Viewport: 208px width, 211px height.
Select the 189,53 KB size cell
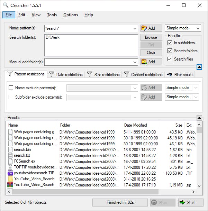174,173
